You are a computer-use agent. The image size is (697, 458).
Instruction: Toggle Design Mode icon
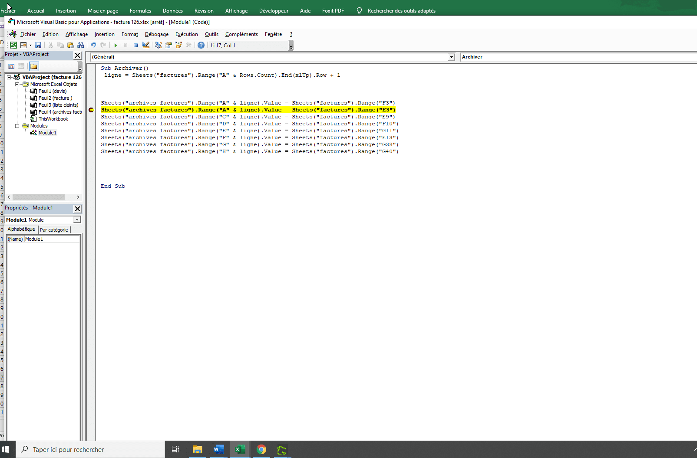click(146, 45)
